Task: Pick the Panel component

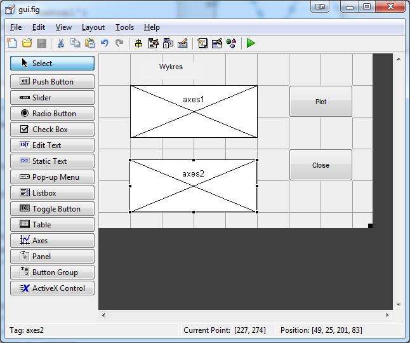Action: (52, 257)
